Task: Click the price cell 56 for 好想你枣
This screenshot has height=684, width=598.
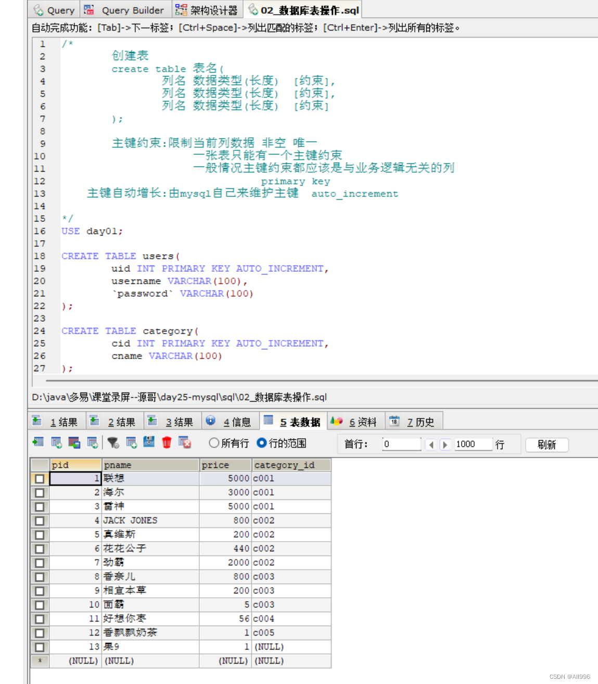Action: click(x=226, y=619)
